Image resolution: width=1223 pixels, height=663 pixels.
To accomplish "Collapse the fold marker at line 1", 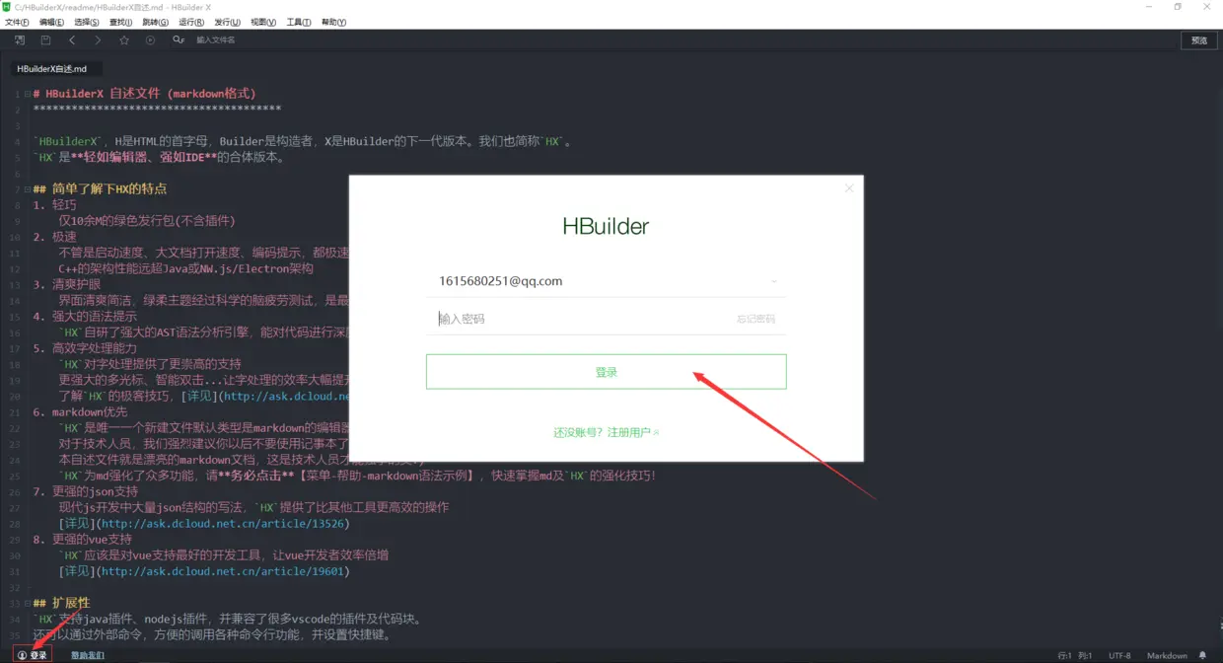I will [27, 94].
